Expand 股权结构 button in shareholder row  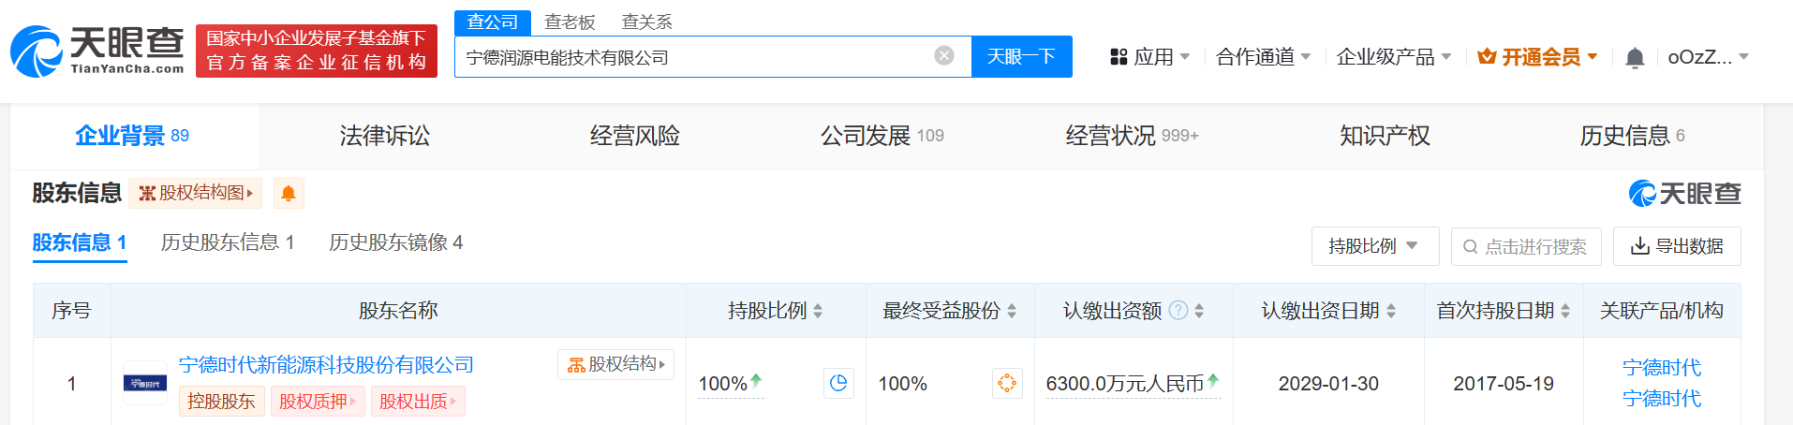[615, 364]
